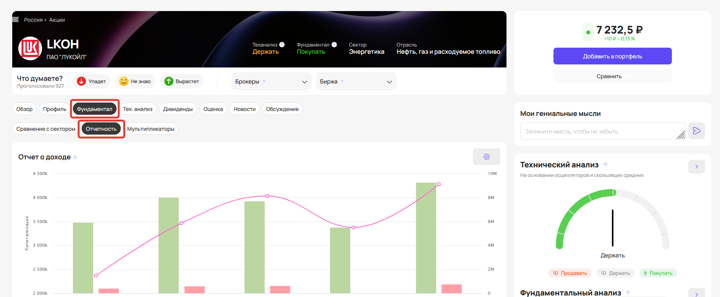This screenshot has width=720, height=297.
Task: Click Добавить в портфель button
Action: pos(612,56)
